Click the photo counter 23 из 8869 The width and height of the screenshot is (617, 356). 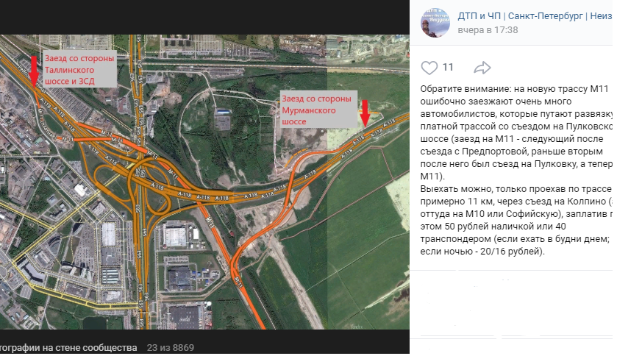(x=171, y=348)
